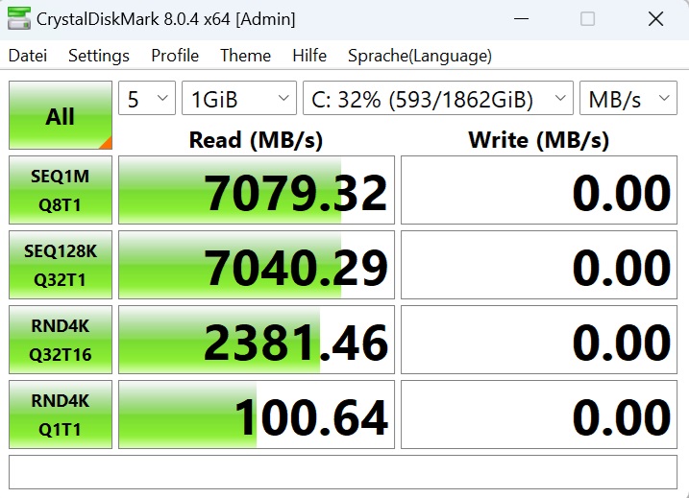
Task: Click the SEQ1M Q8T1 write result 0.00
Action: [x=539, y=190]
